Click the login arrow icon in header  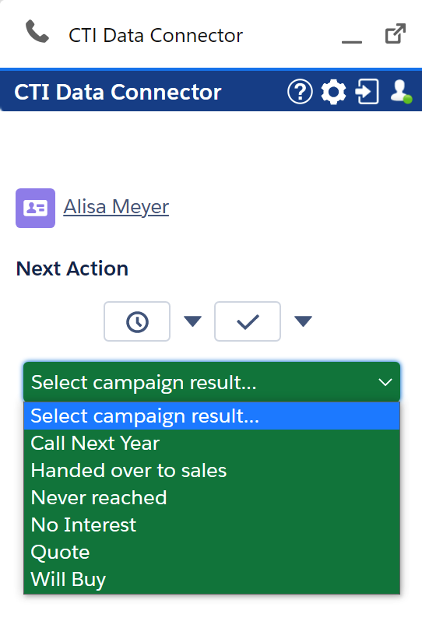coord(367,92)
